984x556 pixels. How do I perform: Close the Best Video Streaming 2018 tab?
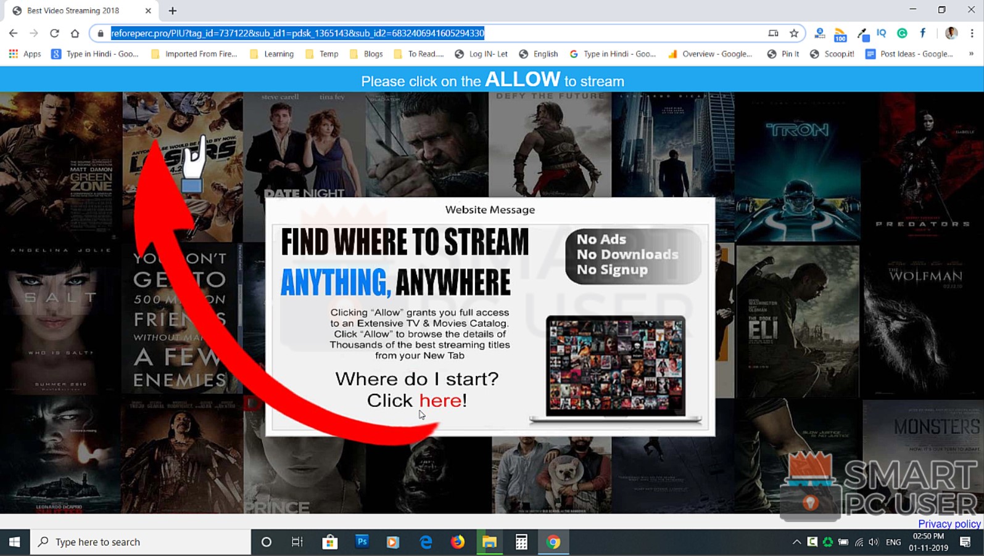point(148,10)
